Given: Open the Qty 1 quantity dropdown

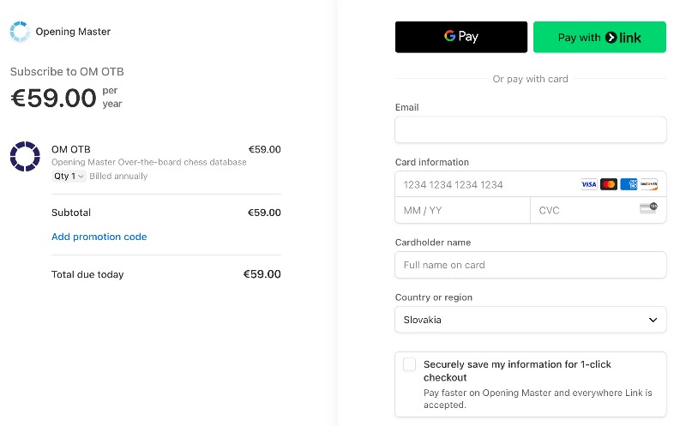Looking at the screenshot, I should point(69,176).
